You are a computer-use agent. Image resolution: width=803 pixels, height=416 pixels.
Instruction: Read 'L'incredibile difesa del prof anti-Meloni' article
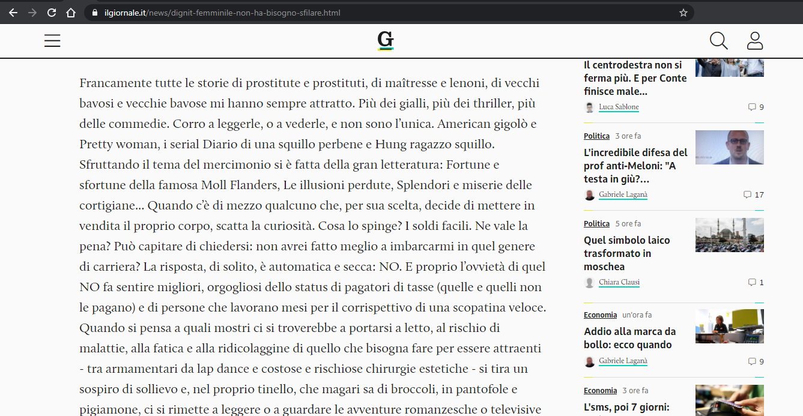click(x=635, y=166)
